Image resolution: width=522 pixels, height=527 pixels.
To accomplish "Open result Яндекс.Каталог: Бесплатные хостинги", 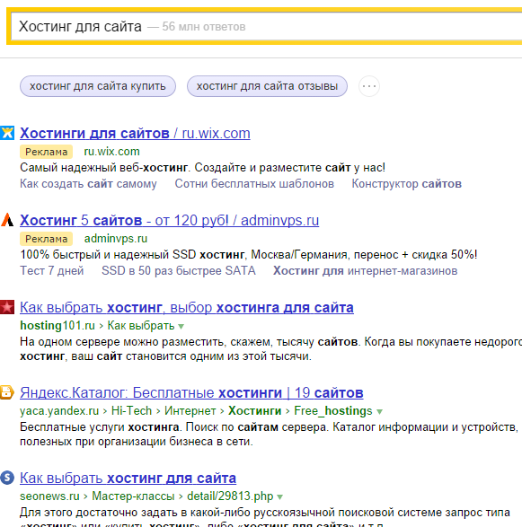I will tap(191, 393).
